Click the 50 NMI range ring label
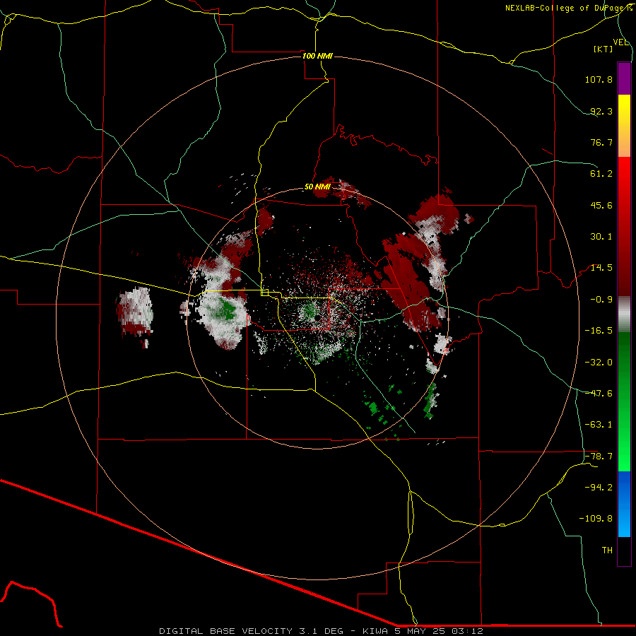The width and height of the screenshot is (636, 636). [317, 187]
